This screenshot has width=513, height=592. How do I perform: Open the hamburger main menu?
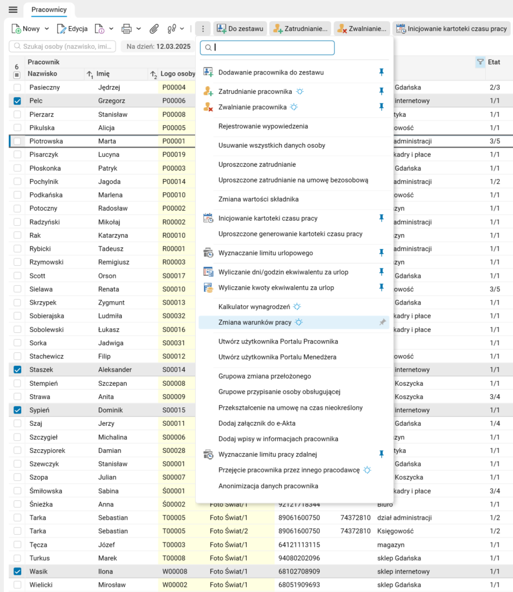pos(13,10)
